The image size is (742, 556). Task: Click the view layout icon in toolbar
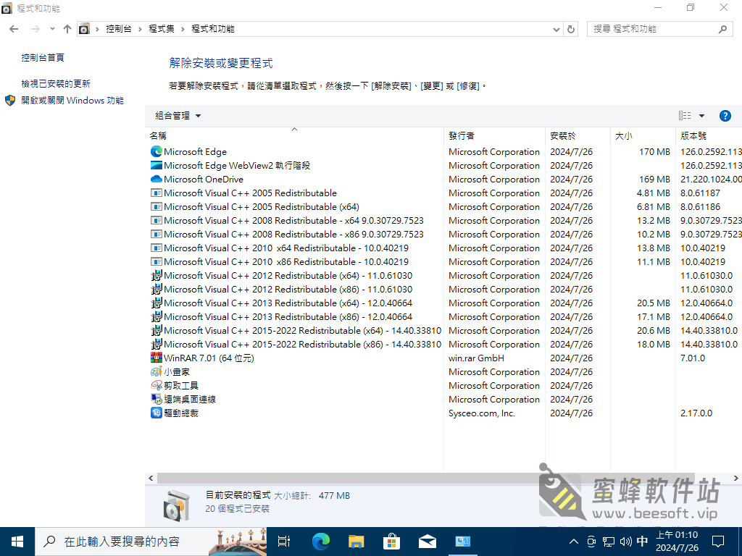684,115
